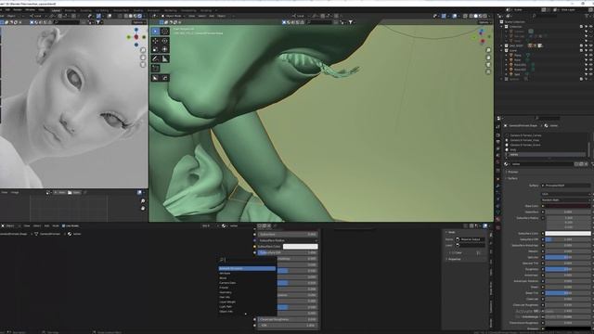Collapse the Surface panel in material properties

click(512, 178)
